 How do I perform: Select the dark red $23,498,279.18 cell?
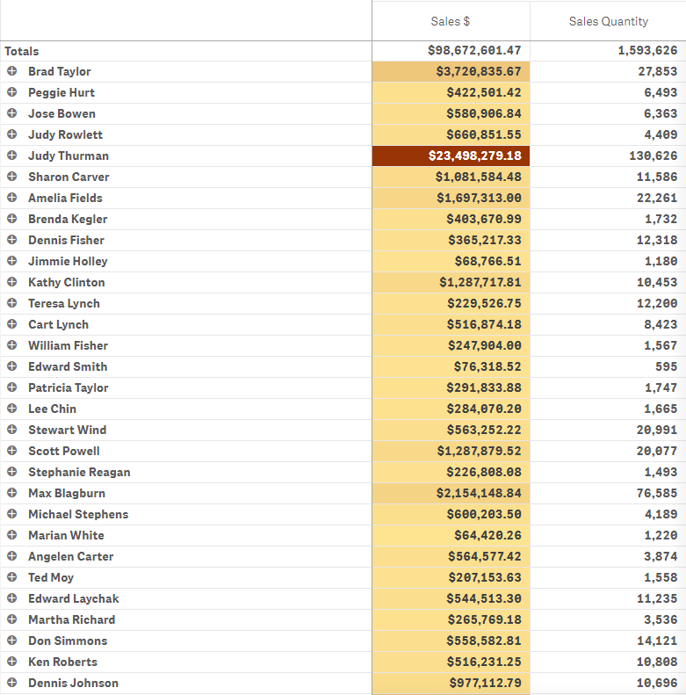pos(451,156)
